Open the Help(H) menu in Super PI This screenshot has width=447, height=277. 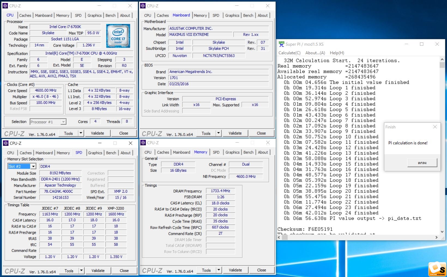tap(337, 53)
